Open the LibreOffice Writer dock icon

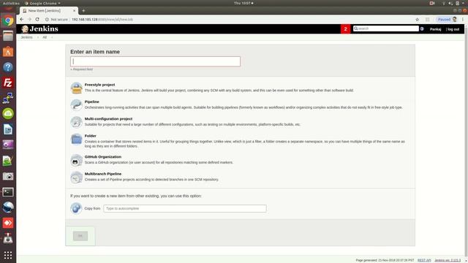[8, 129]
